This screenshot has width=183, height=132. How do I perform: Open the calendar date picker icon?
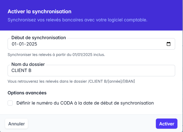coord(169,44)
